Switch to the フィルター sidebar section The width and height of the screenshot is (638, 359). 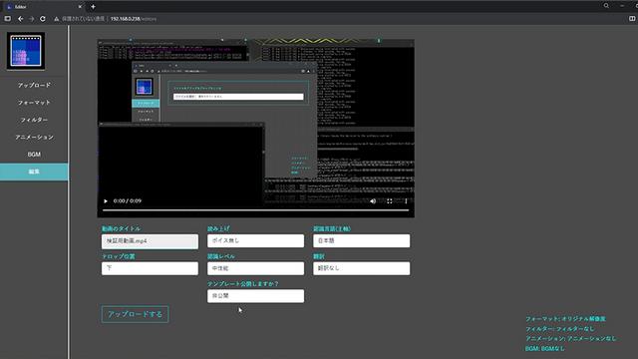point(34,120)
